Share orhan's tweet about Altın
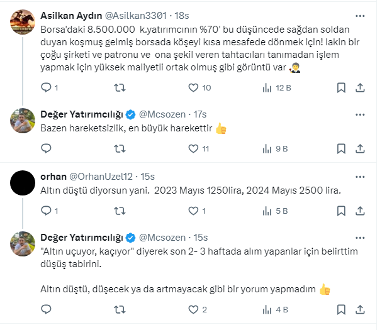The width and height of the screenshot is (387, 330). [x=361, y=211]
